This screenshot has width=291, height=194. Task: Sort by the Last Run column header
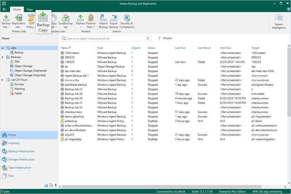180,48
